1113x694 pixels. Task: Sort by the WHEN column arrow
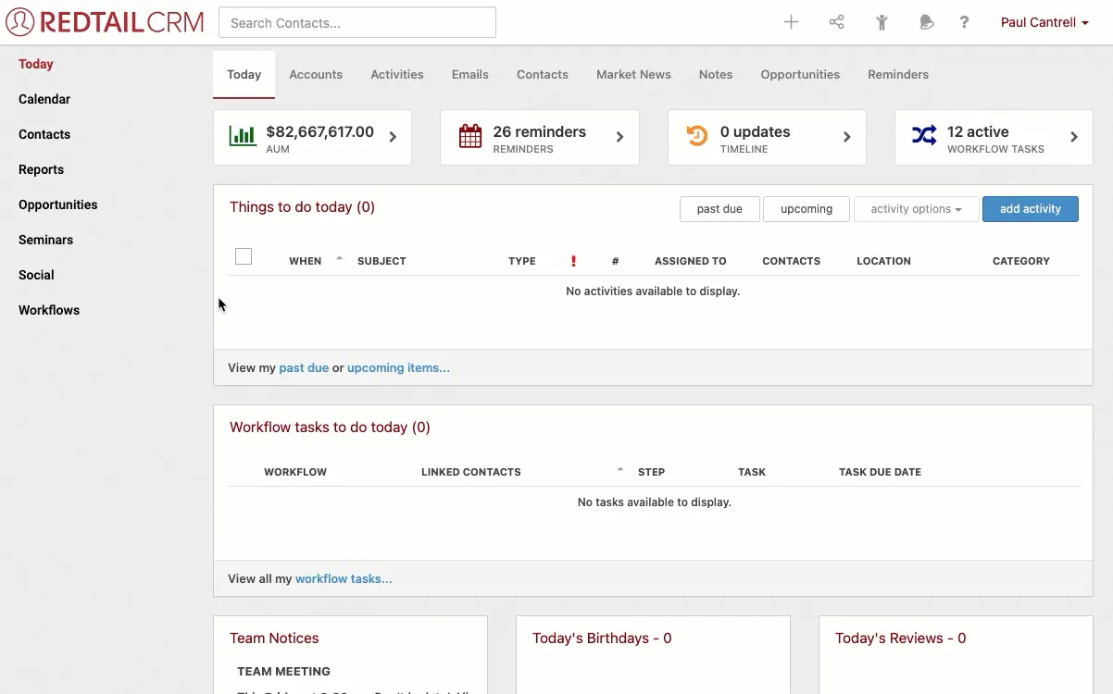click(339, 258)
